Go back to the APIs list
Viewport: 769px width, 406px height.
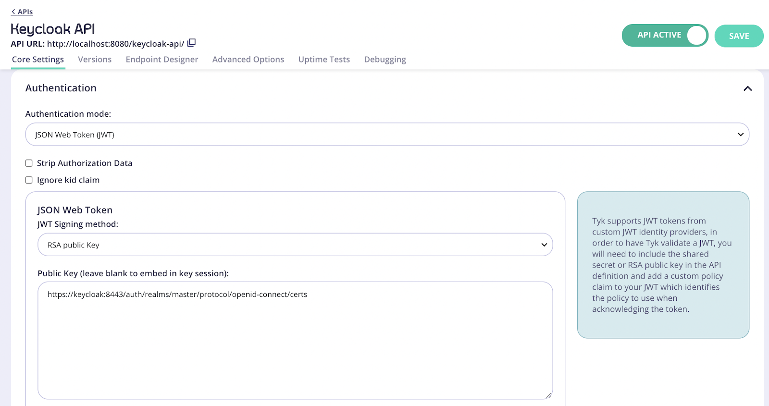[x=22, y=12]
